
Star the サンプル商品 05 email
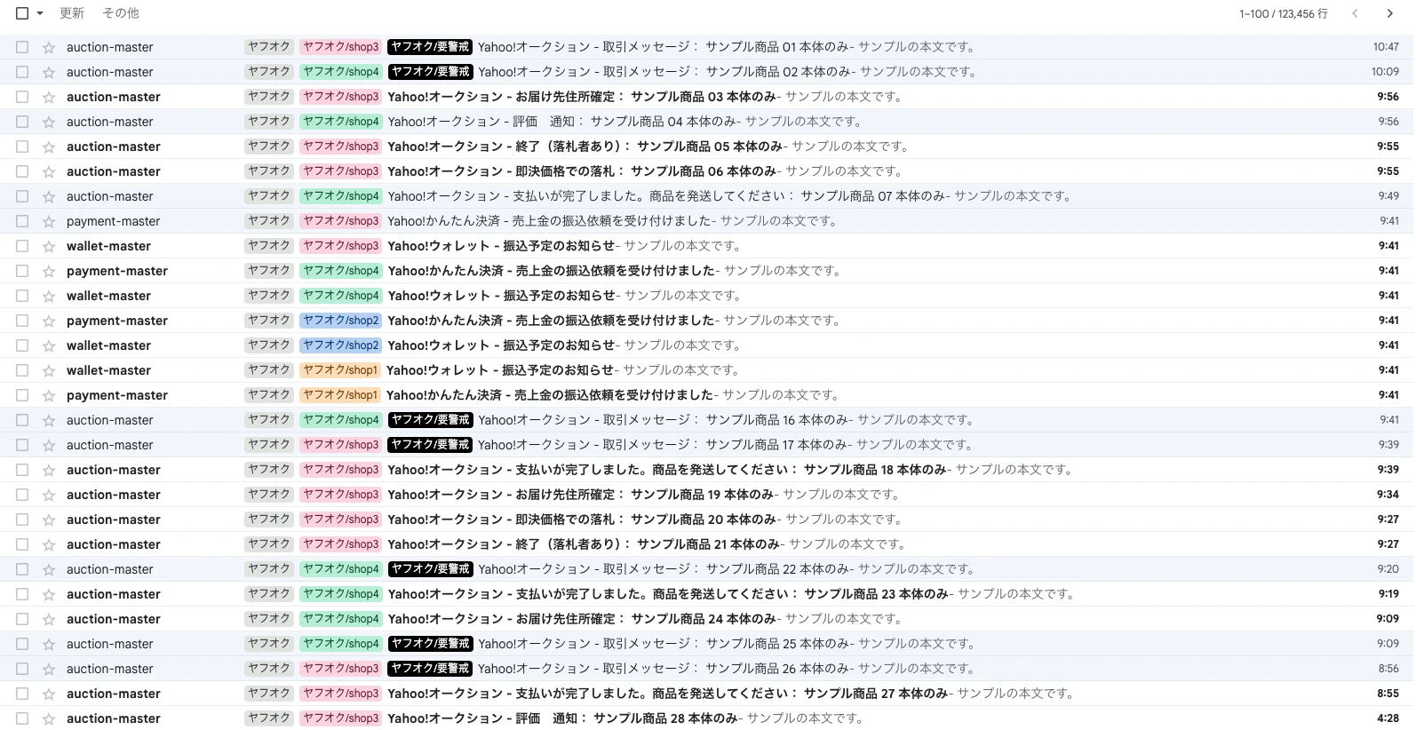[x=49, y=147]
